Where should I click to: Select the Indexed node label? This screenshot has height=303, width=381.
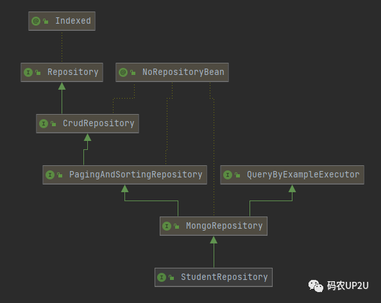point(73,21)
